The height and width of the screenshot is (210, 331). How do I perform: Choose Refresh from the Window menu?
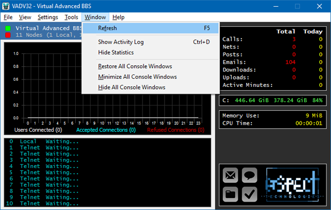[x=151, y=28]
